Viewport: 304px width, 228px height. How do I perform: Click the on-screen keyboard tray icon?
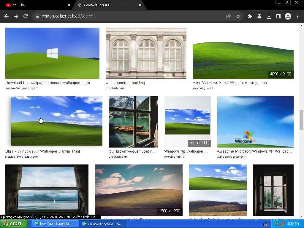pos(265,224)
